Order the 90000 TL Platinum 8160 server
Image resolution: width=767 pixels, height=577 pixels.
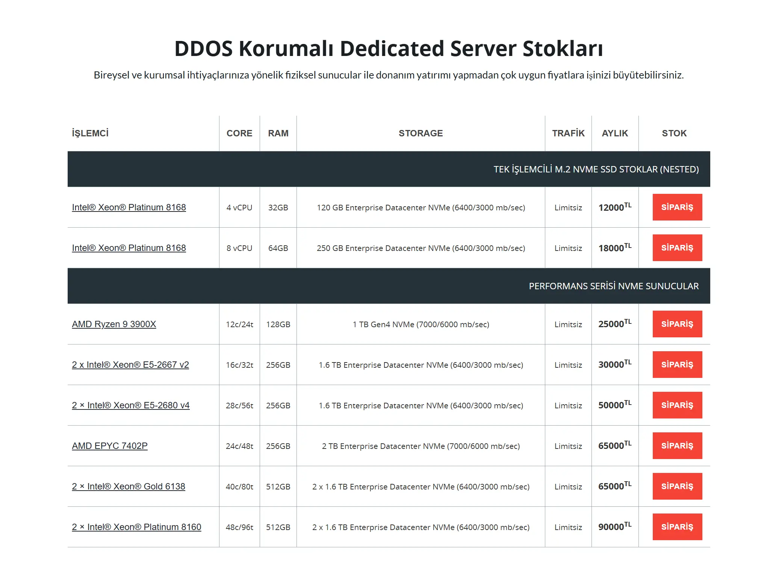[677, 527]
